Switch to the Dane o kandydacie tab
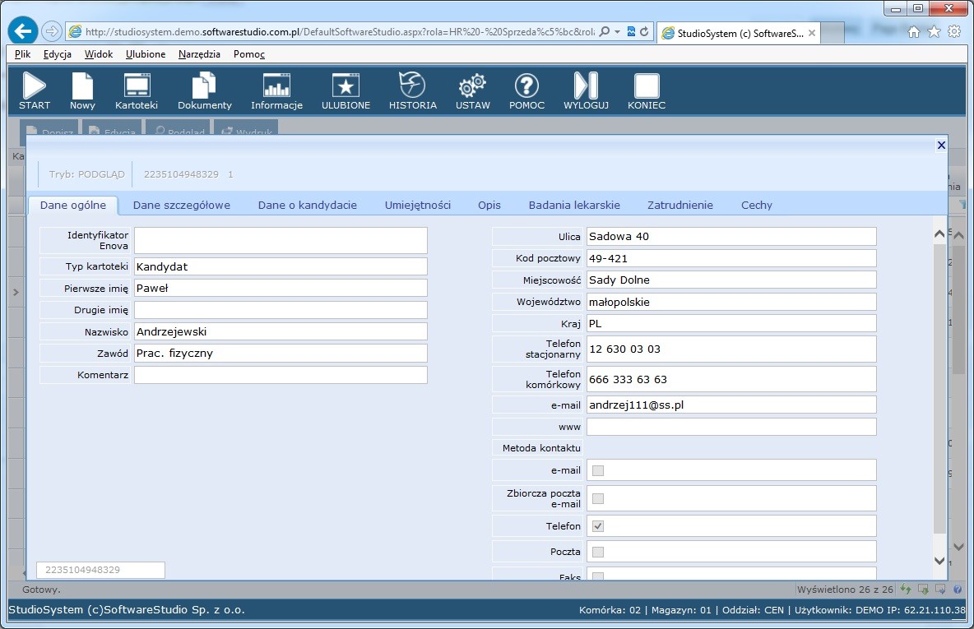The height and width of the screenshot is (629, 974). point(308,205)
